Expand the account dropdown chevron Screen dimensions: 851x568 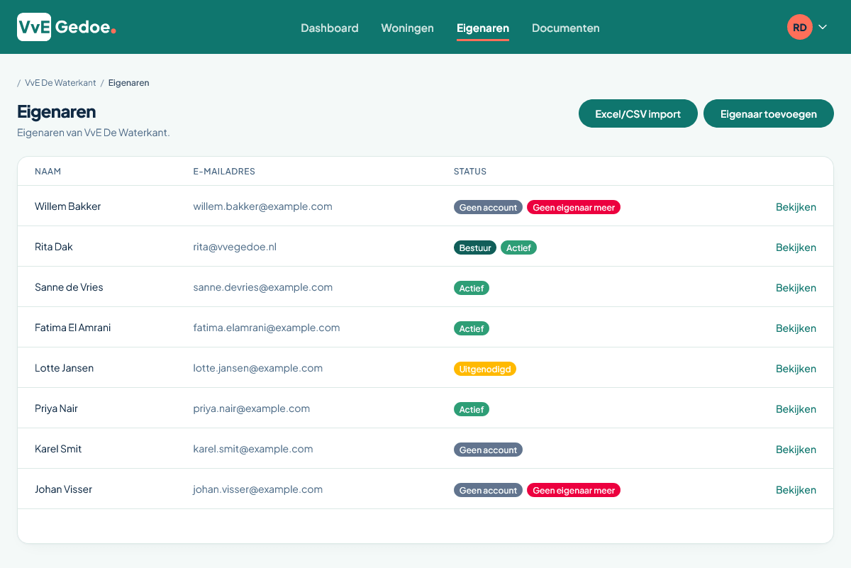pyautogui.click(x=823, y=27)
